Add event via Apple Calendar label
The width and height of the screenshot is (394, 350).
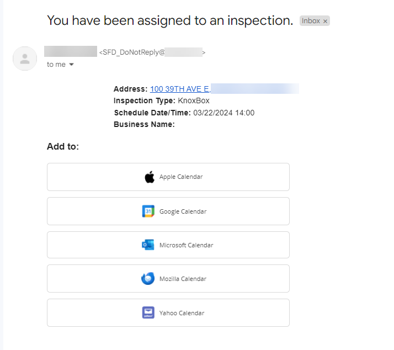coord(181,177)
